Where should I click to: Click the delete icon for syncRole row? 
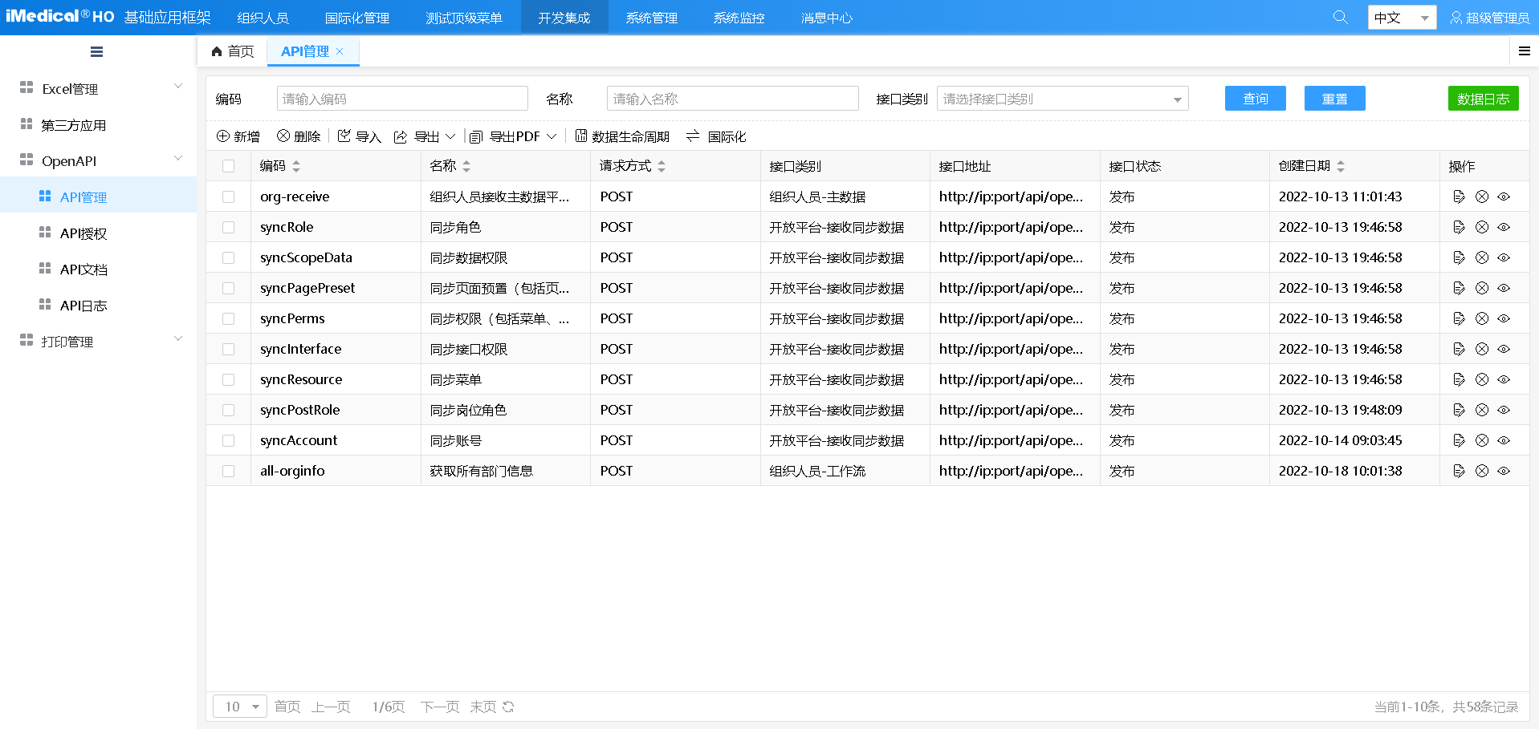pyautogui.click(x=1482, y=227)
